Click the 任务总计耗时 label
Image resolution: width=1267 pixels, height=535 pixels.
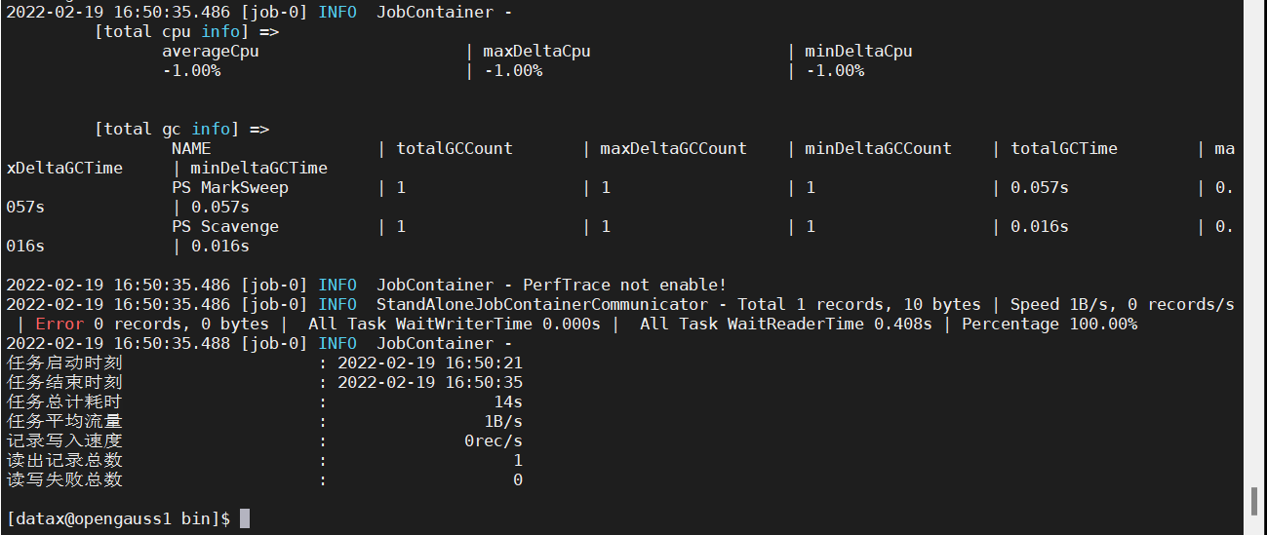point(64,401)
